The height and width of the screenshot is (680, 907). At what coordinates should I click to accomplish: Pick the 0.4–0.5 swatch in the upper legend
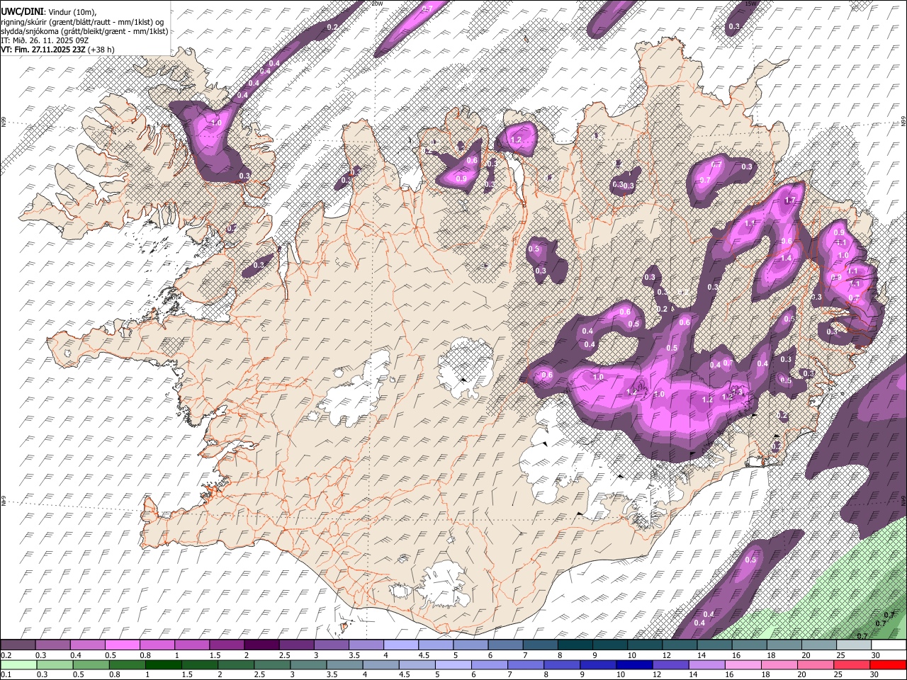[x=88, y=645]
